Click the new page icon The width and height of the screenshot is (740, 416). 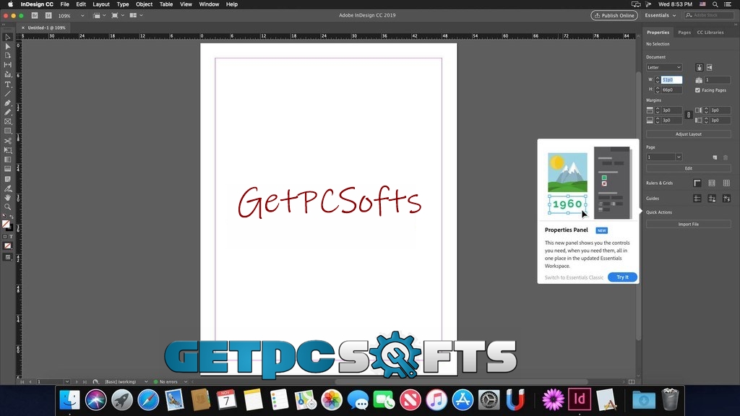tap(715, 157)
